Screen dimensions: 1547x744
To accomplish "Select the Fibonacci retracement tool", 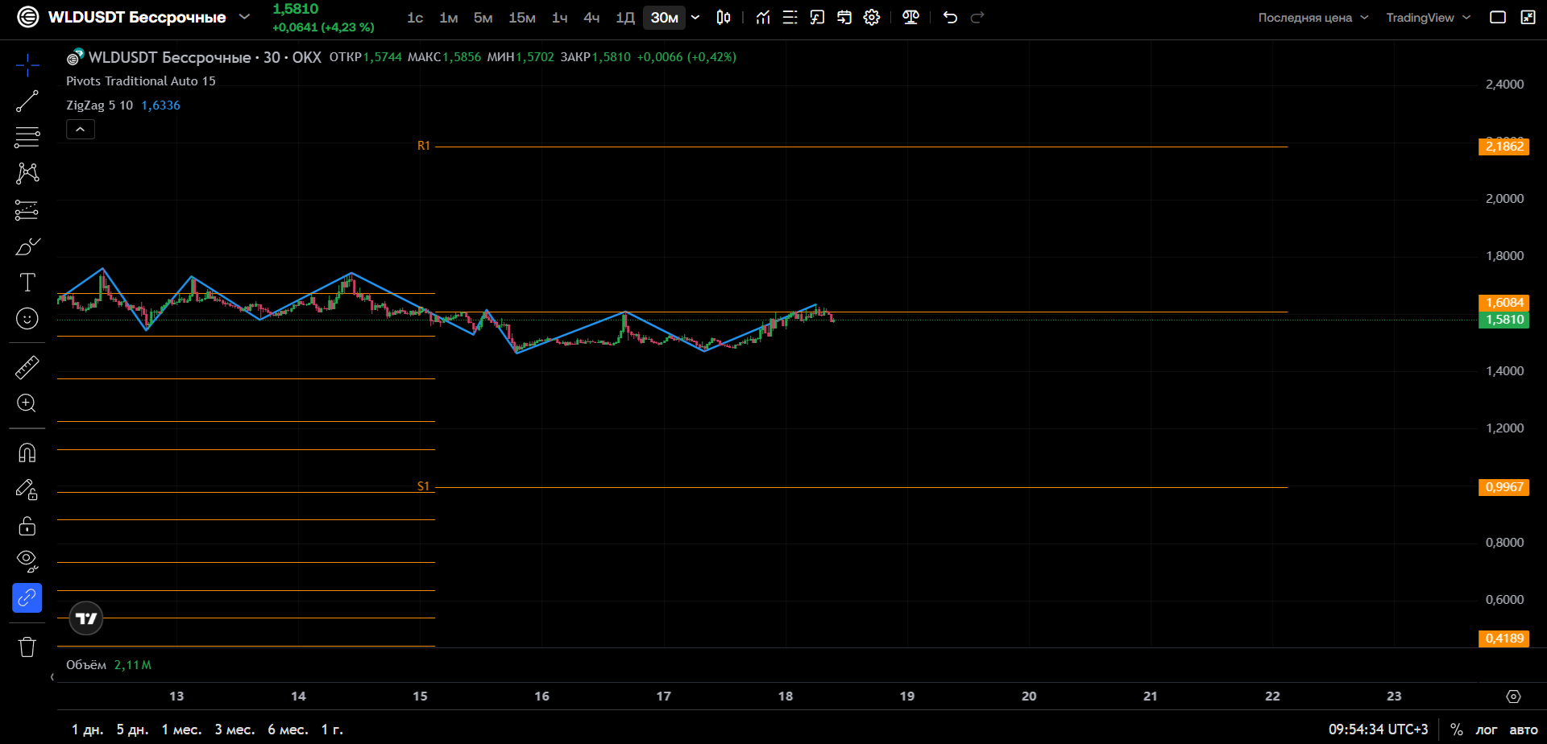I will coord(27,138).
